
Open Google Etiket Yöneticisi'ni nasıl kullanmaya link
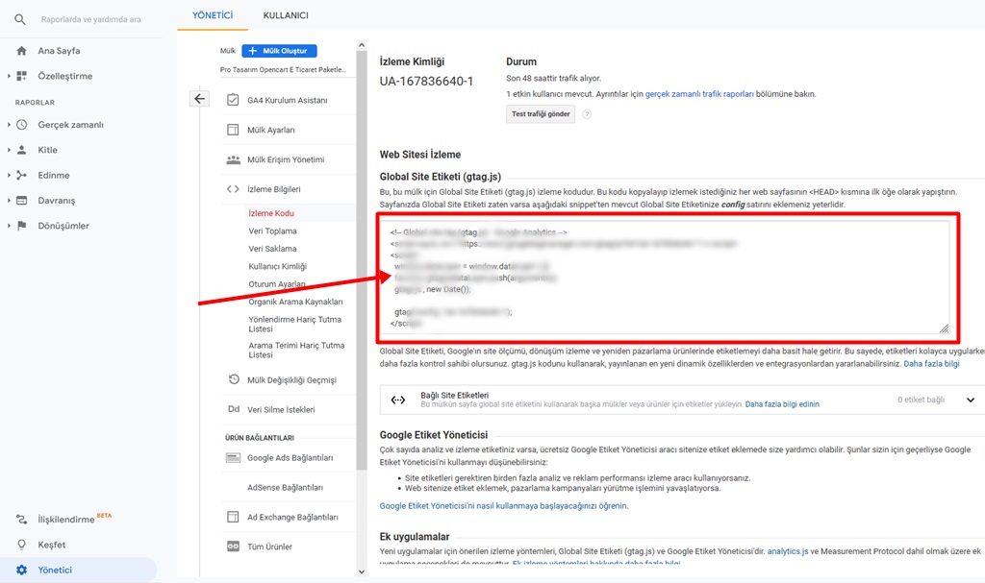pos(503,506)
